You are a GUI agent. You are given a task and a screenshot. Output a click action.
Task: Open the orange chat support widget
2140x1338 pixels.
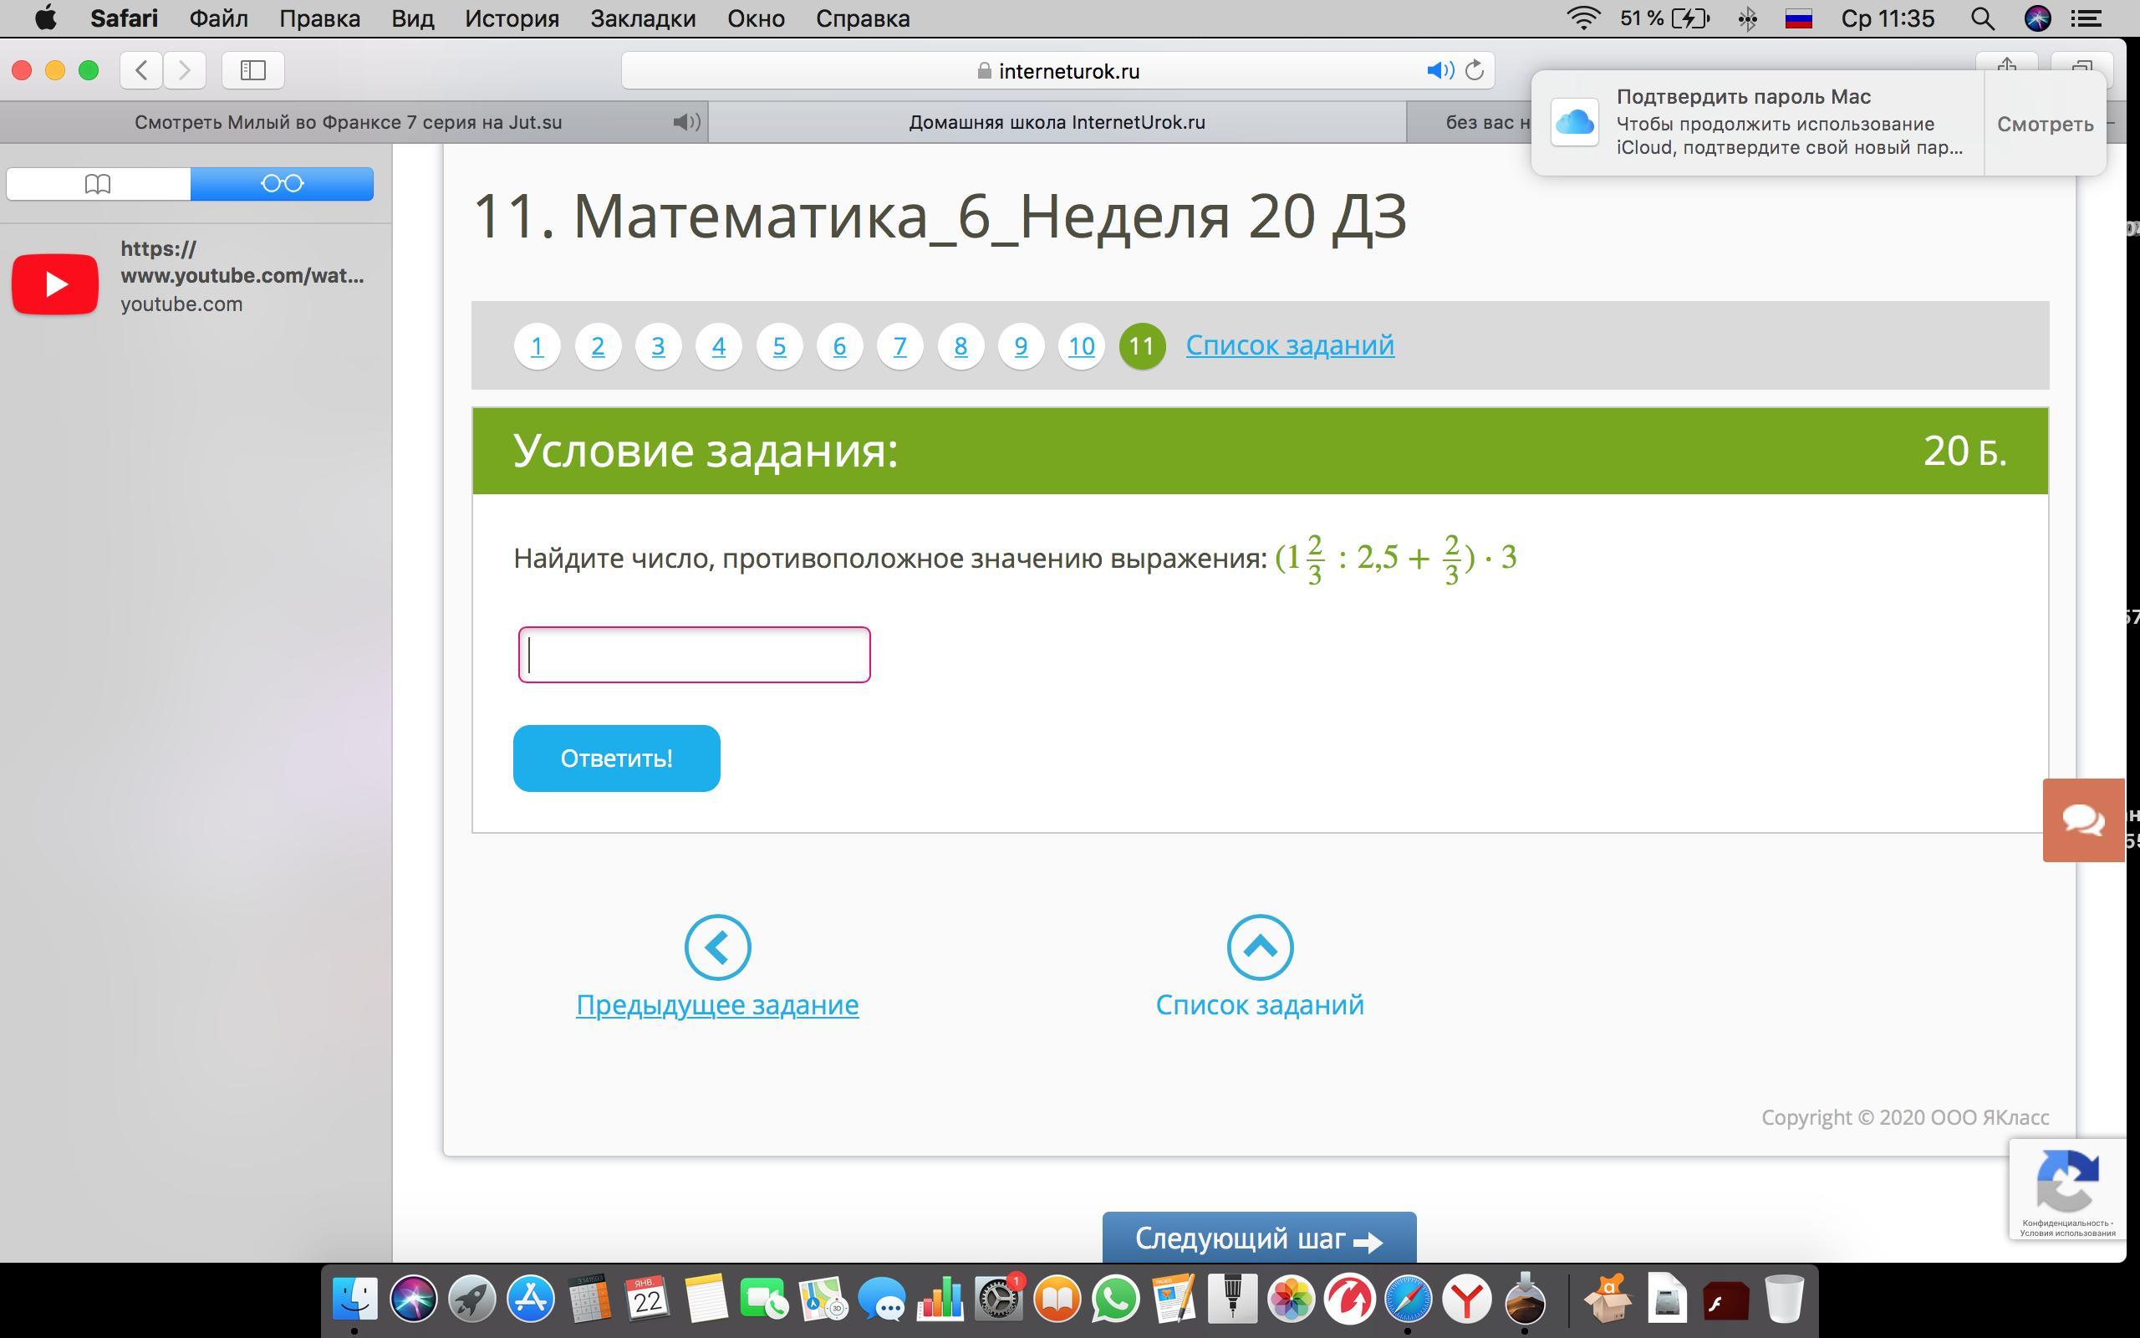[2082, 820]
